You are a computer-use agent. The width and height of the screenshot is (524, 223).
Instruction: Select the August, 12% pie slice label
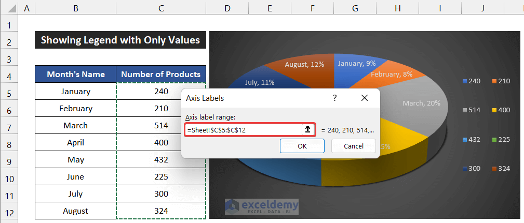tap(305, 65)
